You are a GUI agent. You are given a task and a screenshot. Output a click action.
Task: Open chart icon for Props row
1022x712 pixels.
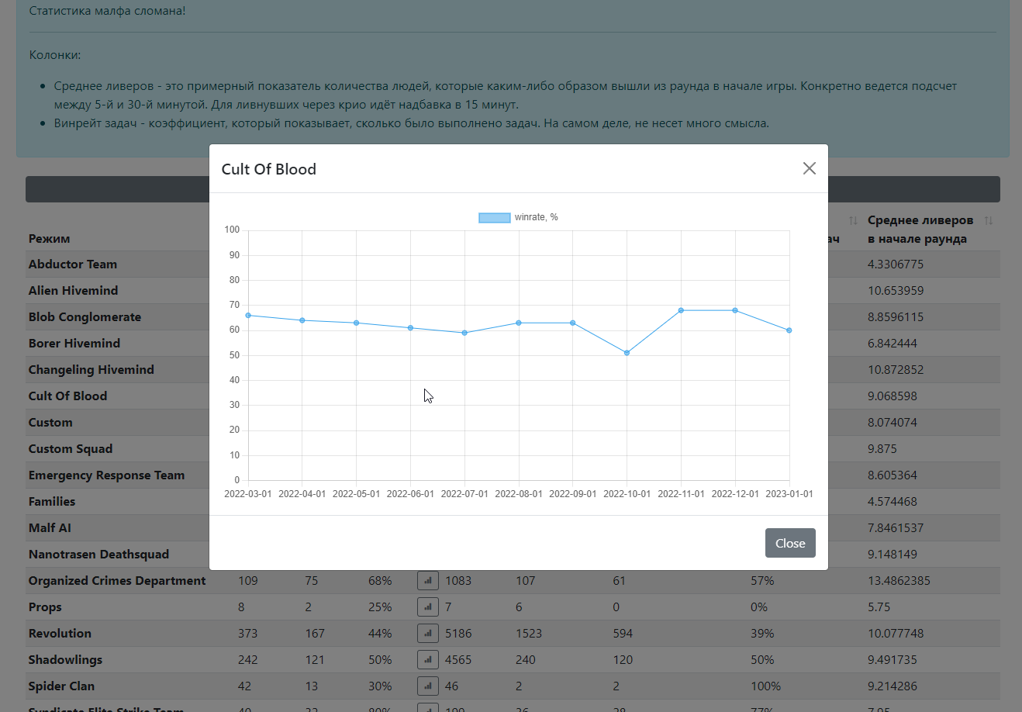click(428, 607)
